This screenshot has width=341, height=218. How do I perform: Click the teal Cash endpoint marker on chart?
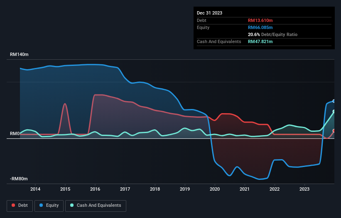point(334,111)
